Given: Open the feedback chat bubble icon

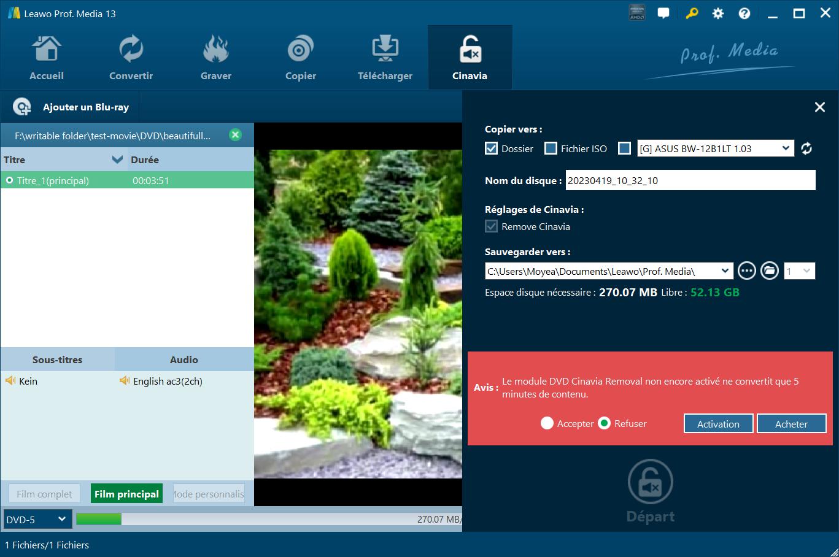Looking at the screenshot, I should [x=663, y=13].
